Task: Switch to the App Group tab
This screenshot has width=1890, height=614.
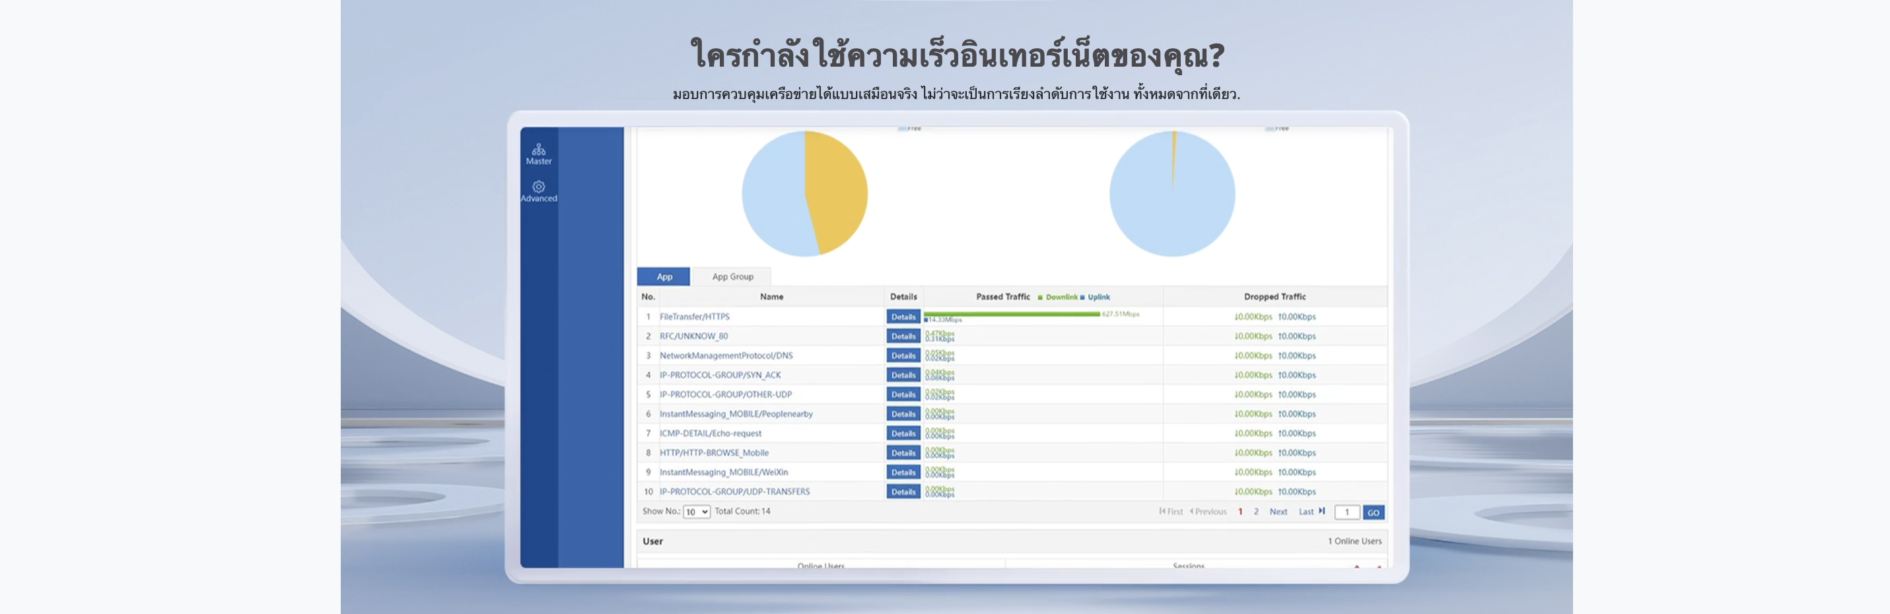Action: (732, 277)
